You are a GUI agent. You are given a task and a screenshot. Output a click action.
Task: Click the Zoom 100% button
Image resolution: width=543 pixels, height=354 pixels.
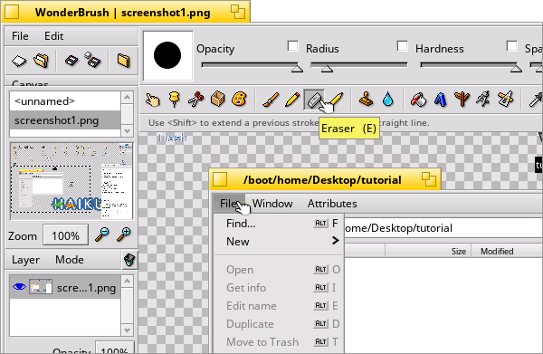[65, 235]
